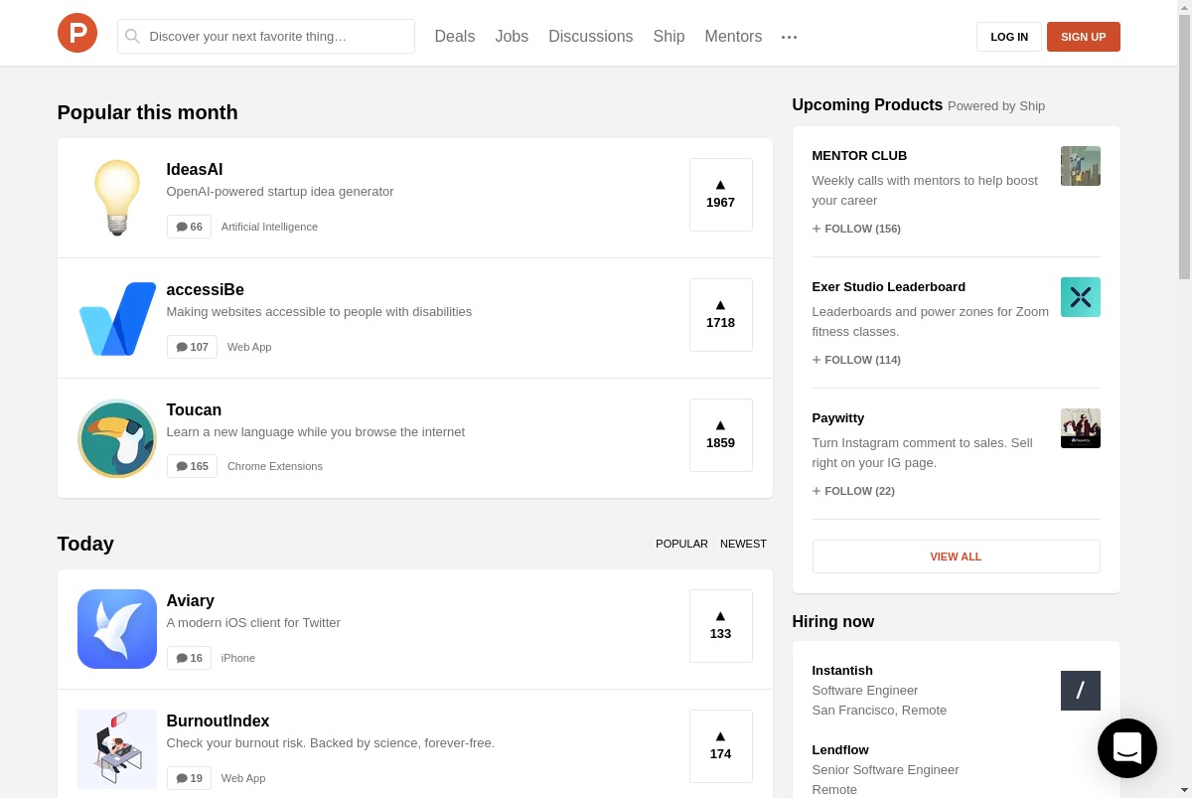
Task: Sort today's products by Popular
Action: pyautogui.click(x=681, y=544)
